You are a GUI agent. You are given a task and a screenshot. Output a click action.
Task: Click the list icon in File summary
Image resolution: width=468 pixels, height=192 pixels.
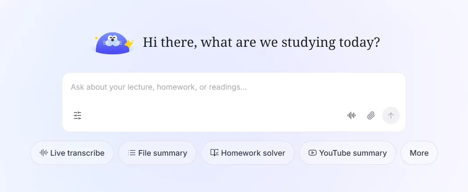[x=131, y=153]
